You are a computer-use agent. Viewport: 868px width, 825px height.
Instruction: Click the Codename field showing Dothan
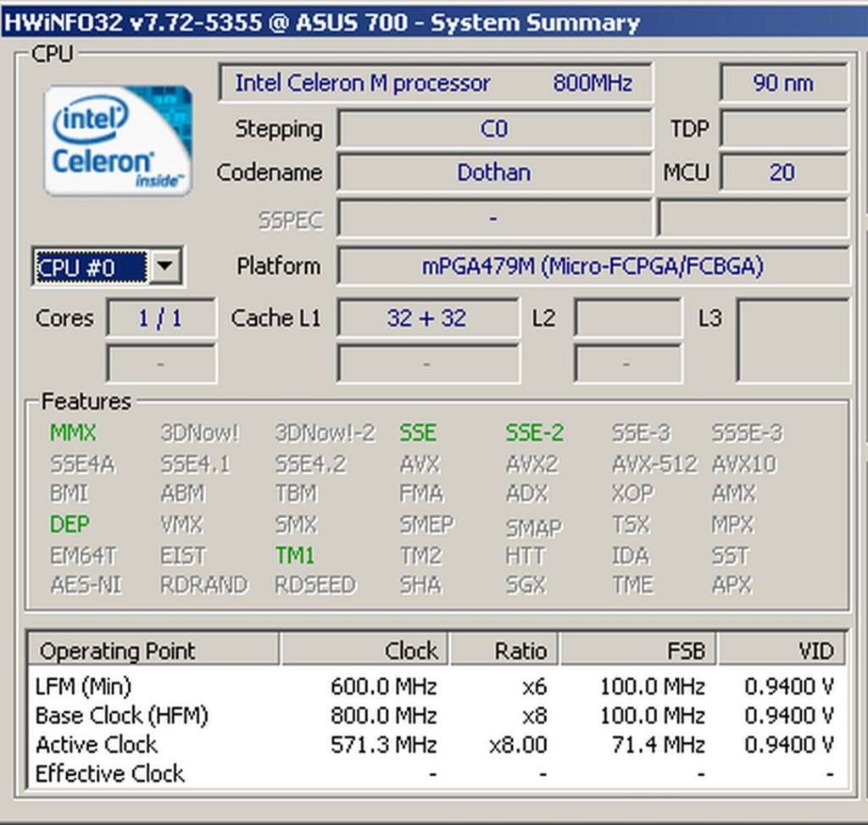coord(493,172)
